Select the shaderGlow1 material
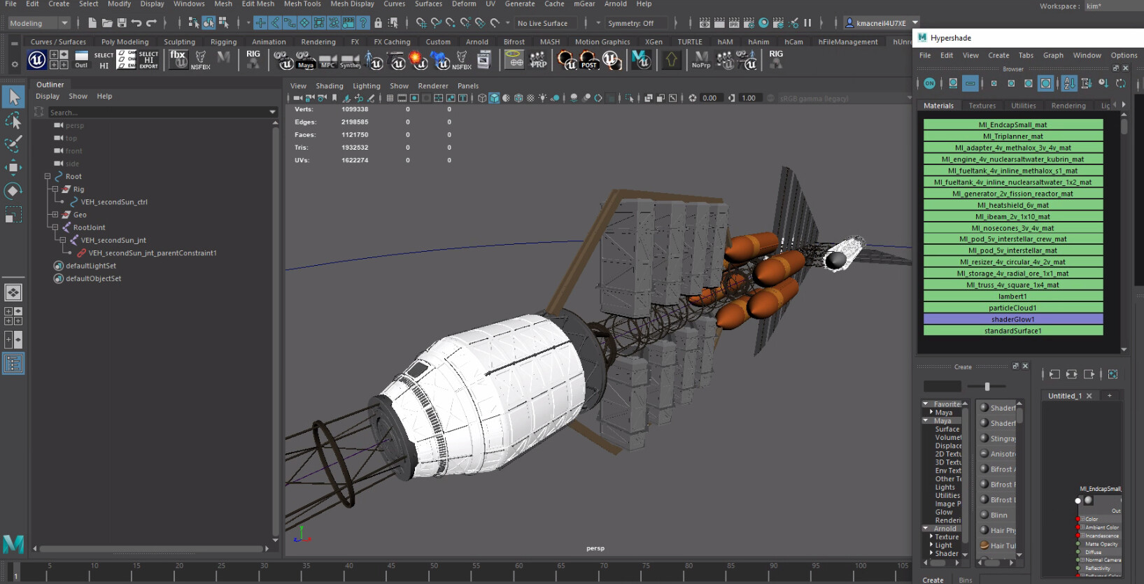The height and width of the screenshot is (584, 1144). click(1012, 320)
